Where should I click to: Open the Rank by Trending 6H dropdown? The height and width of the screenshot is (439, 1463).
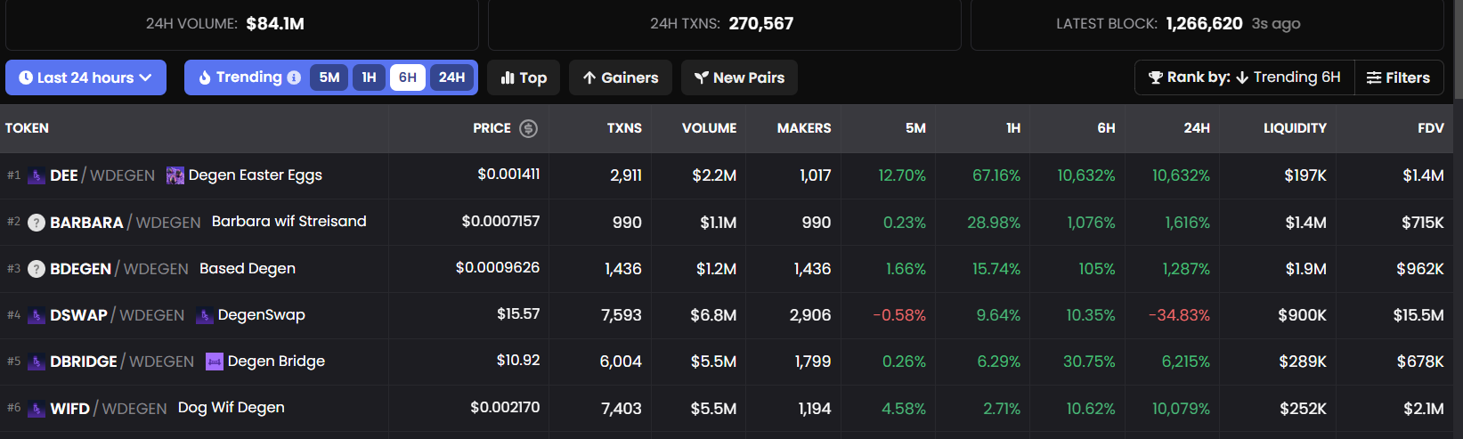(x=1245, y=77)
